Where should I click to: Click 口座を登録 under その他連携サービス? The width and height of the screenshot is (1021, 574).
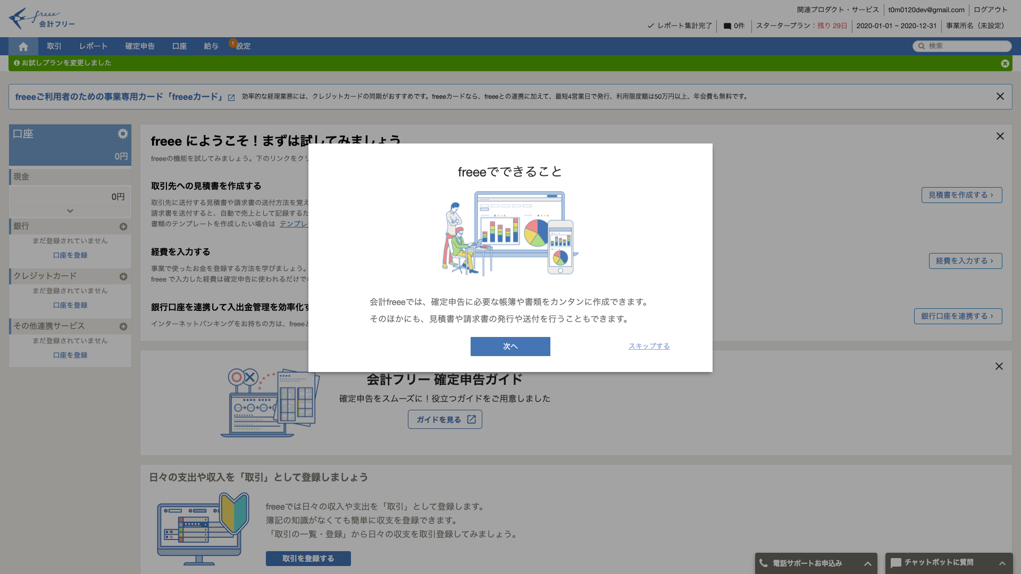(x=70, y=355)
